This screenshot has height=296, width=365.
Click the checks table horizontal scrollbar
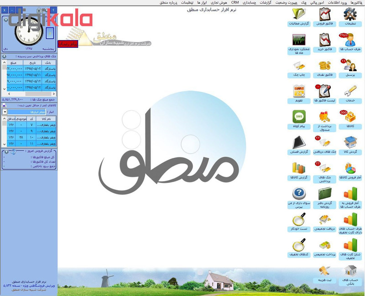tap(31, 94)
